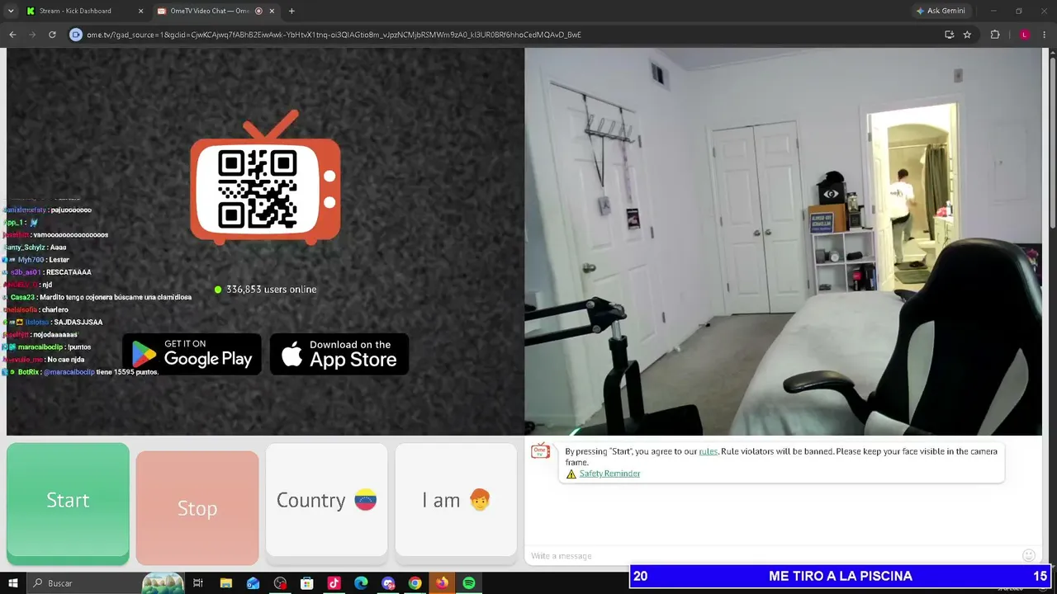Screen dimensions: 1057x594
Task: Open a new browser tab
Action: click(292, 11)
